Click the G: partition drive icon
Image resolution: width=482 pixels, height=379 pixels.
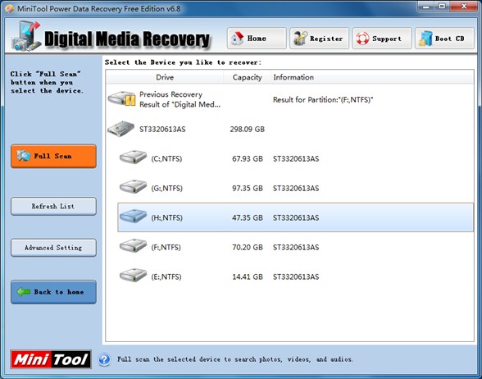pyautogui.click(x=133, y=187)
